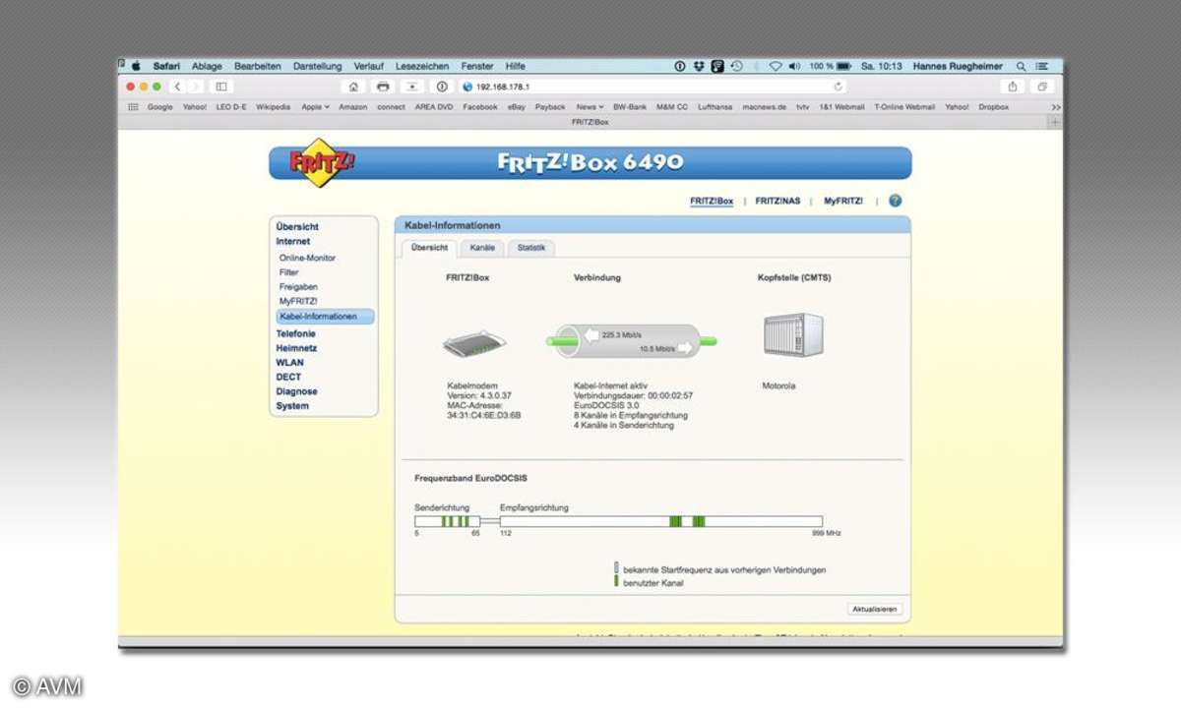Open MyFRITZ! in the sidebar
This screenshot has width=1181, height=708.
click(x=298, y=301)
